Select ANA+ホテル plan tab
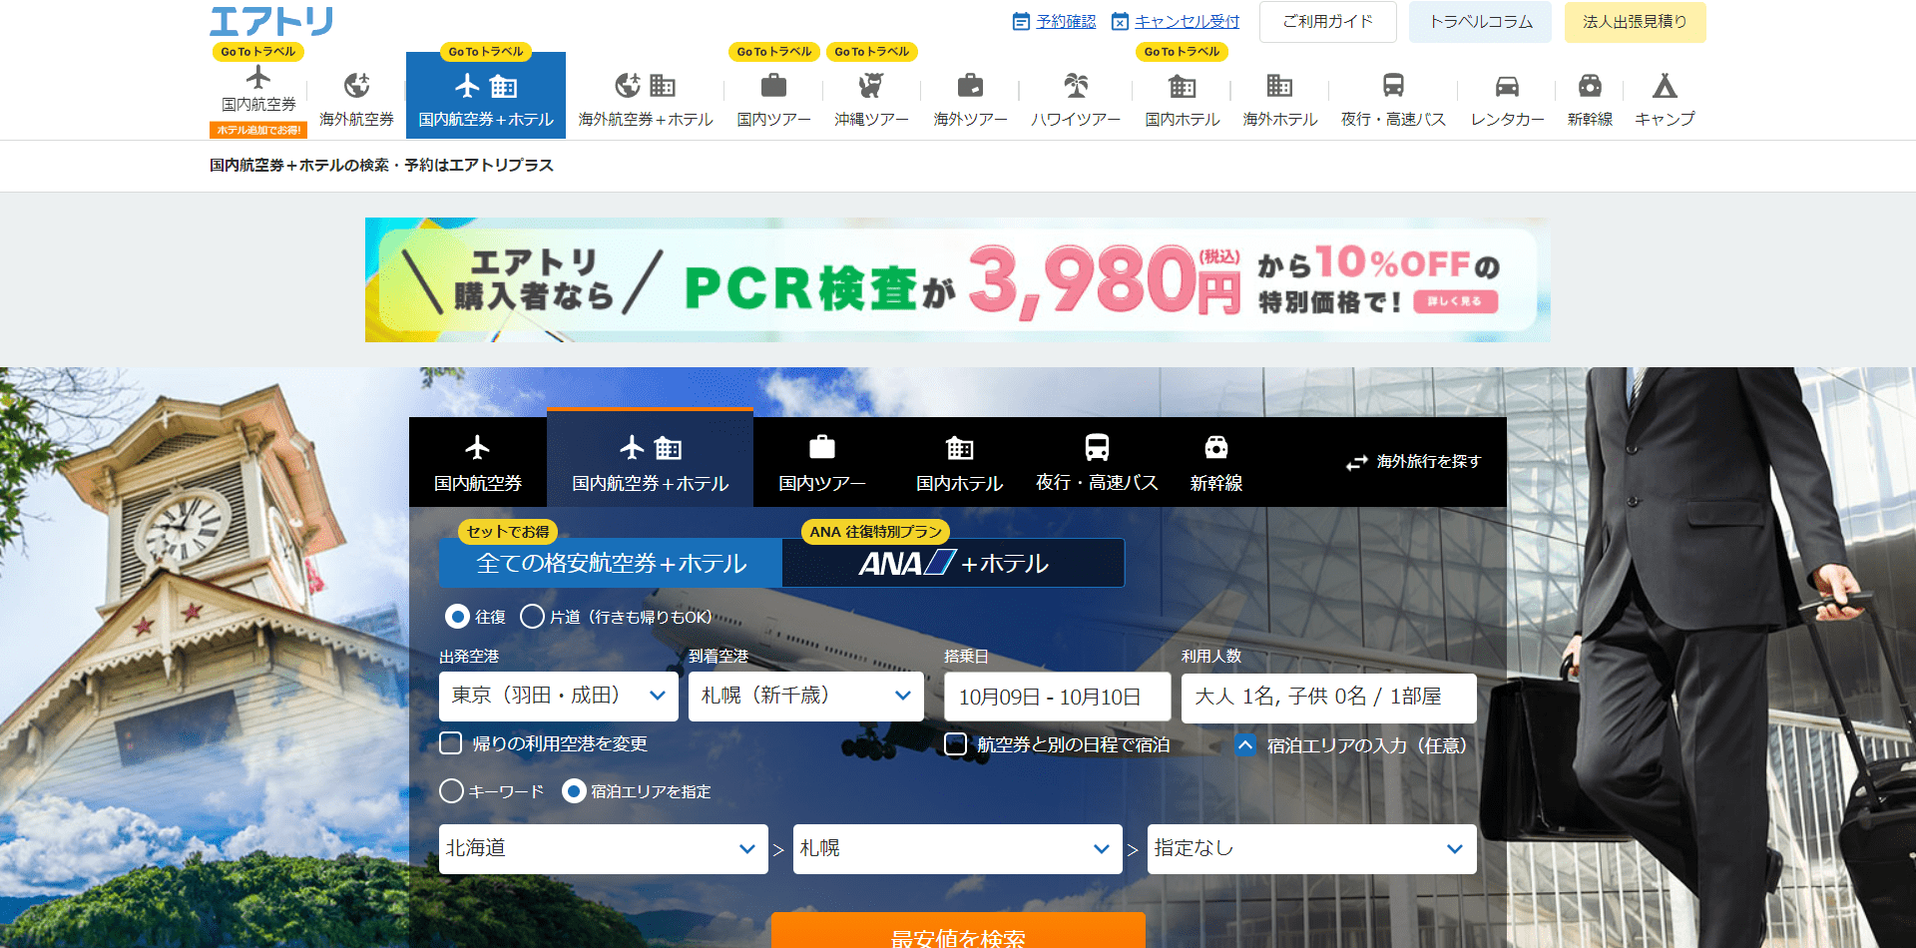 [x=953, y=563]
